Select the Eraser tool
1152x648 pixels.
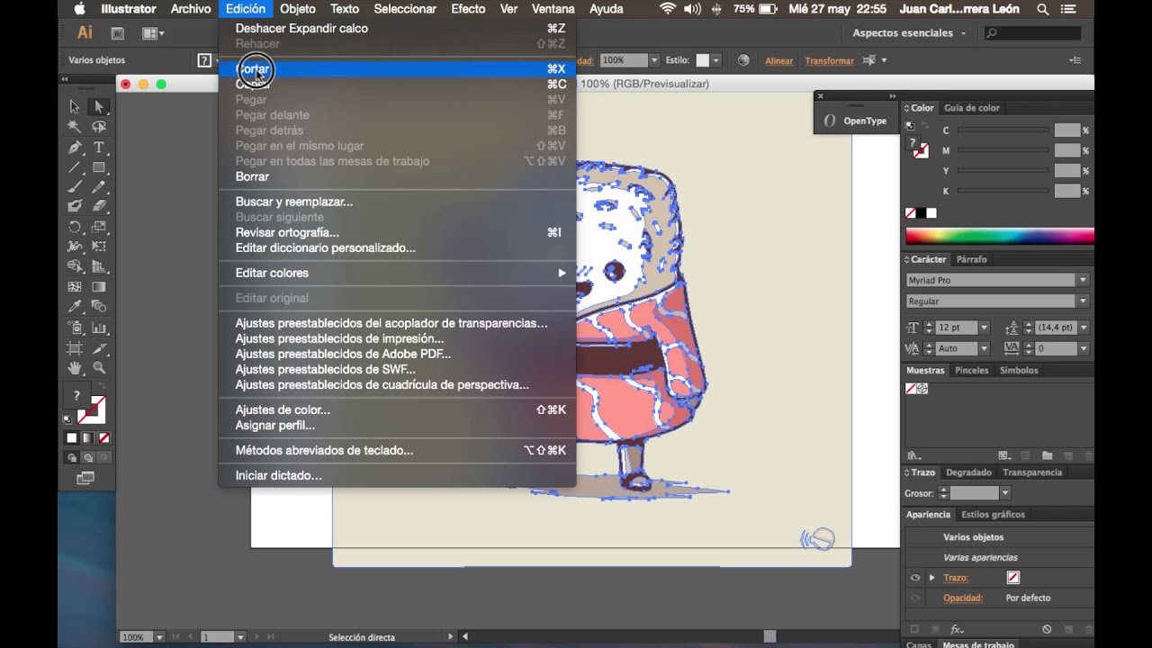[99, 207]
